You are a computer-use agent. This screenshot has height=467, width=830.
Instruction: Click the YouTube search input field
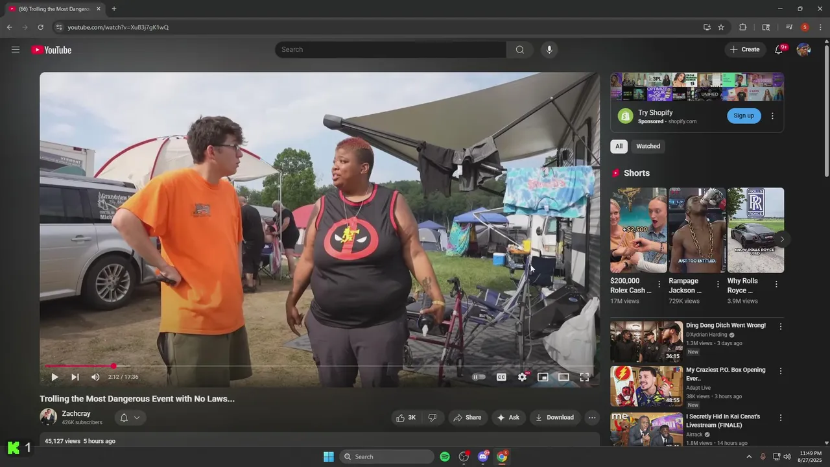click(391, 50)
